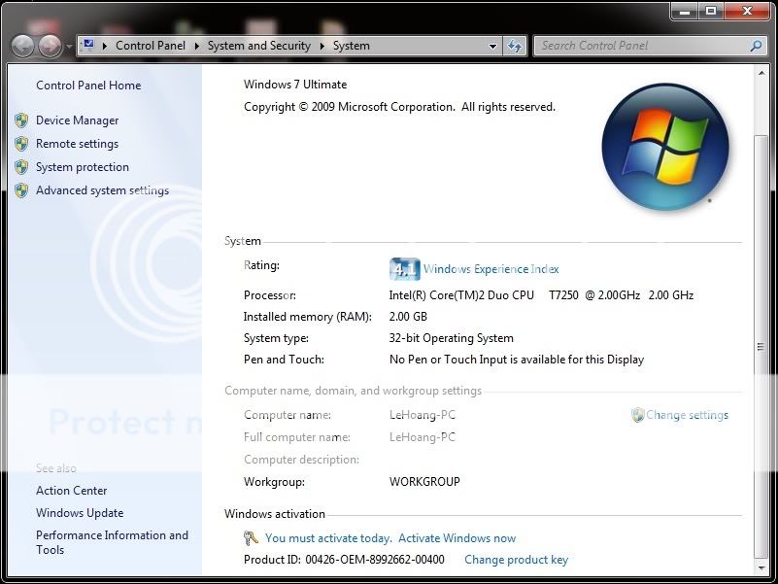778x584 pixels.
Task: Open Action Center link
Action: [x=72, y=491]
